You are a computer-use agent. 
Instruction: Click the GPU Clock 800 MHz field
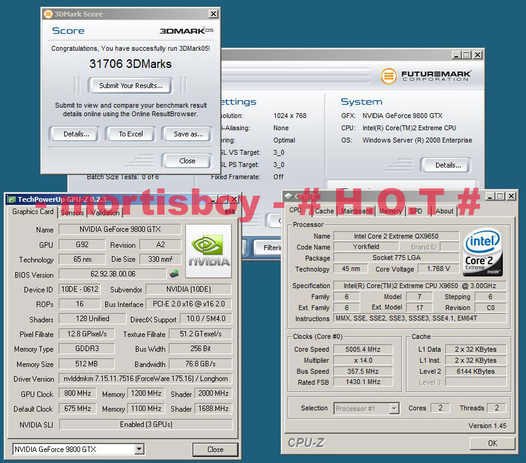click(x=78, y=393)
